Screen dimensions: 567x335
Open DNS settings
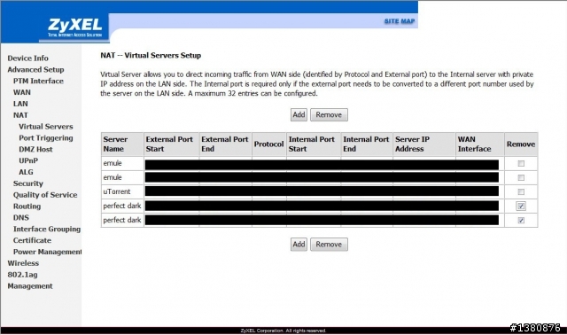21,218
